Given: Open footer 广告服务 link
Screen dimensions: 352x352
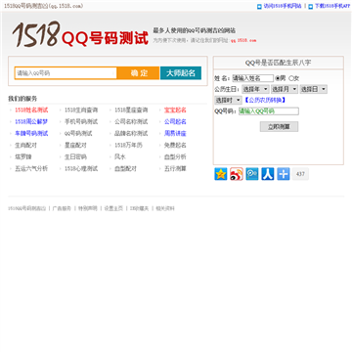Looking at the screenshot, I should tap(62, 208).
